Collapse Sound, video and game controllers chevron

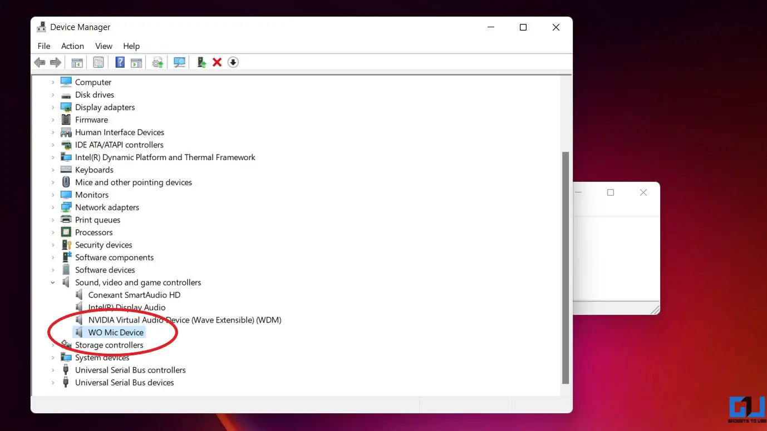pyautogui.click(x=53, y=283)
